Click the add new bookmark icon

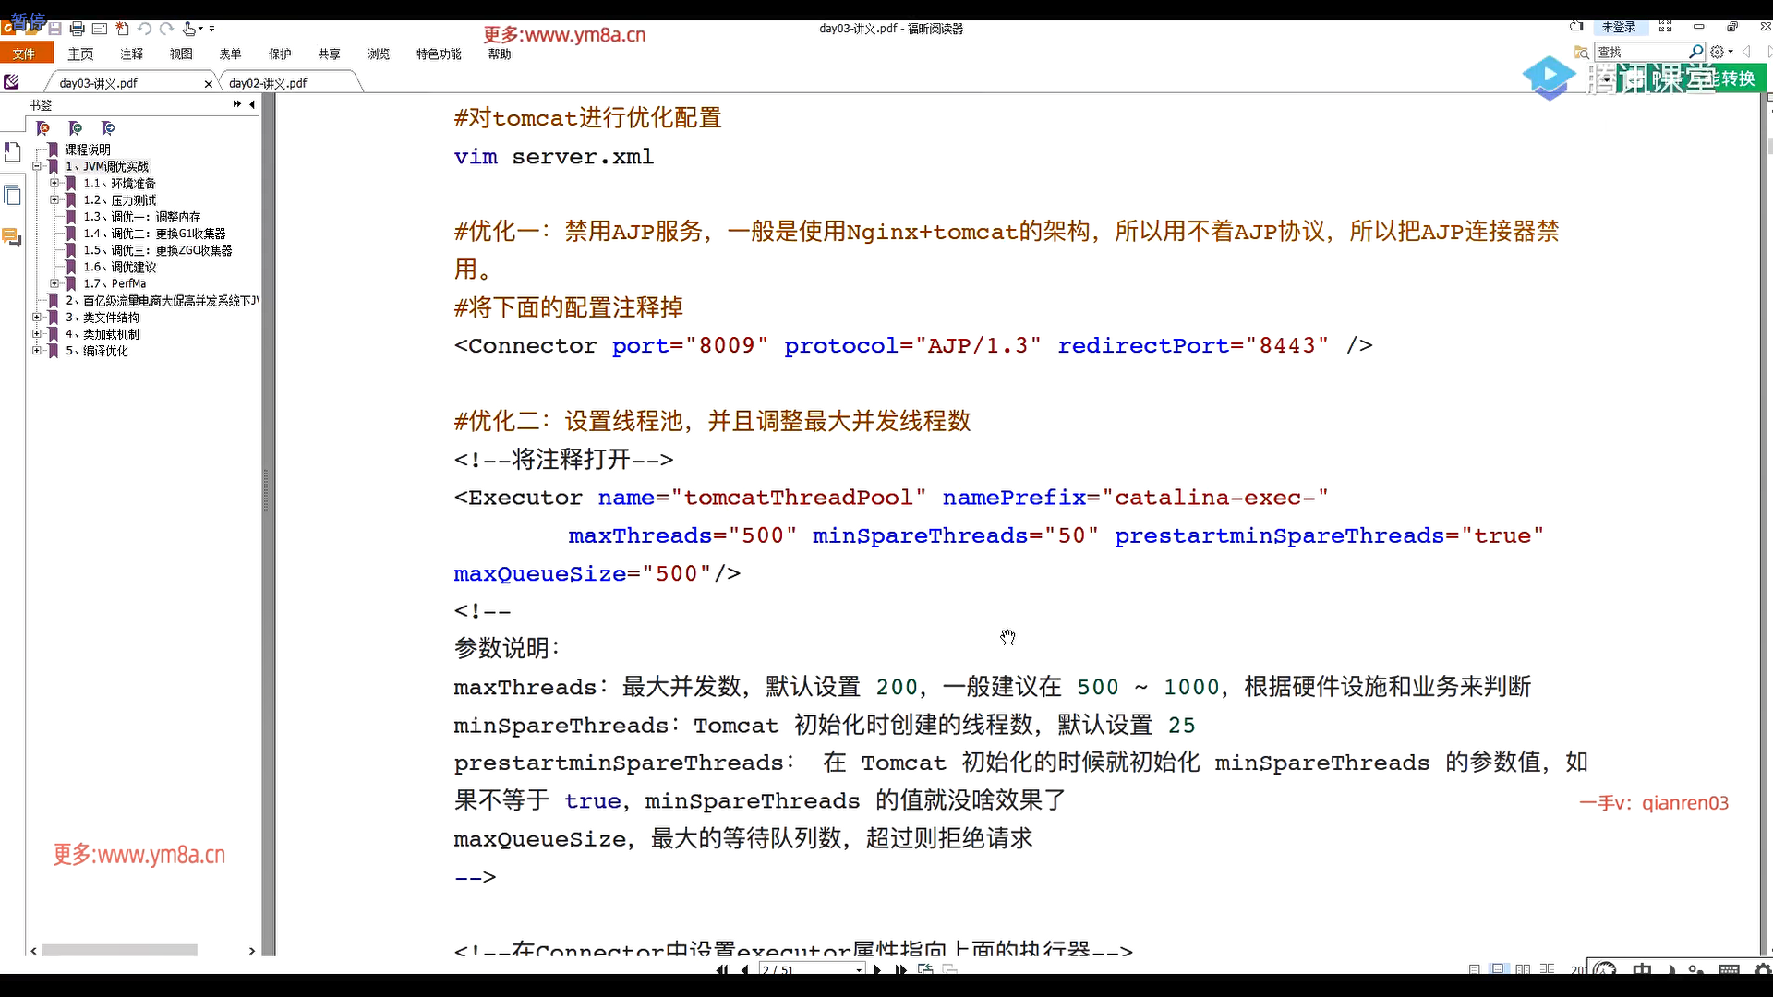[x=76, y=128]
